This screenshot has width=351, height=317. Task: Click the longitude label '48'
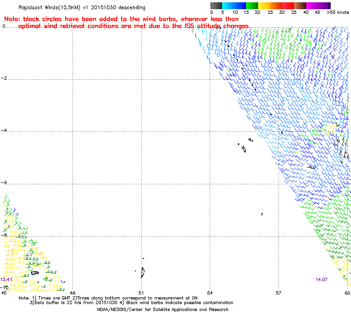[73, 293]
